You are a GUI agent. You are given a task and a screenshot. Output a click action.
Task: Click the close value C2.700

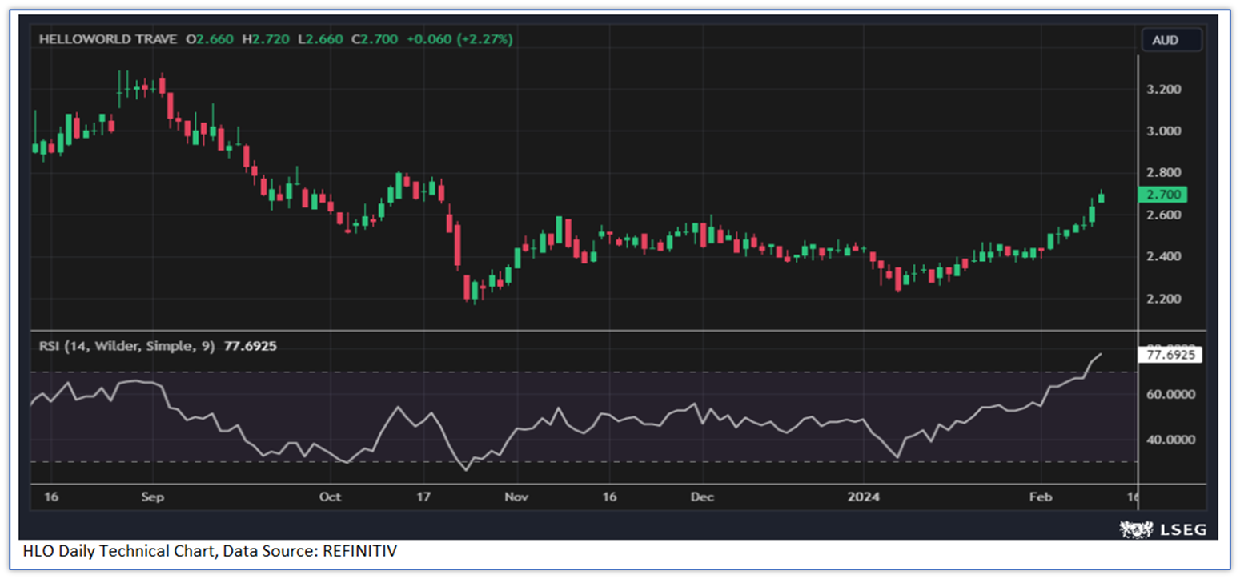click(376, 38)
